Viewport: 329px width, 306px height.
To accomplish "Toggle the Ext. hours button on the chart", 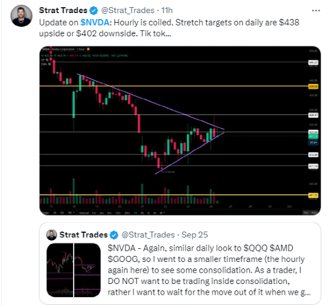I will pyautogui.click(x=306, y=213).
